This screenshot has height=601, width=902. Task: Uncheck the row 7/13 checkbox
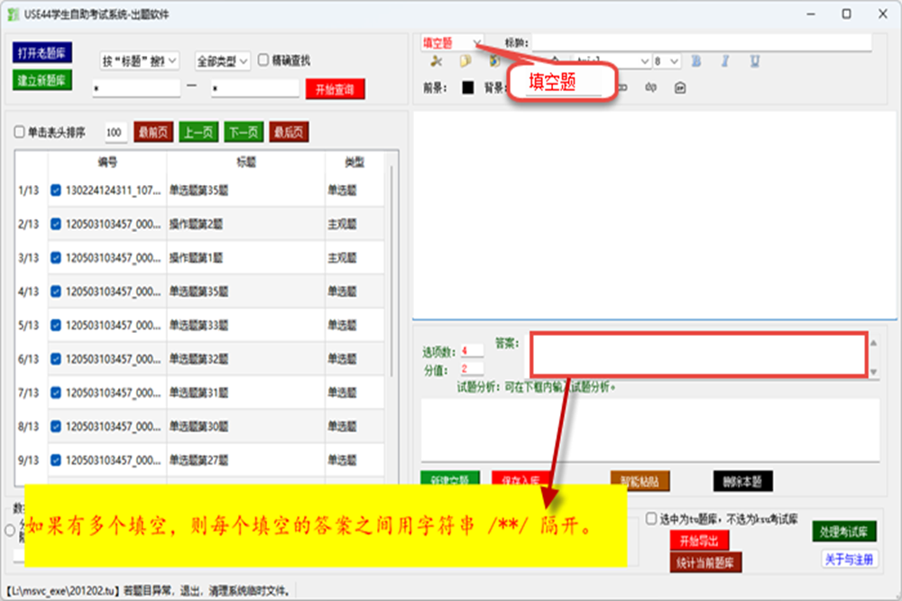coord(56,393)
